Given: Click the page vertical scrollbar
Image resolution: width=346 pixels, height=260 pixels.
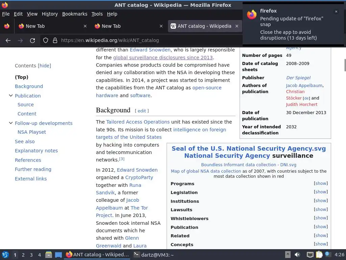Looking at the screenshot, I should click(345, 65).
